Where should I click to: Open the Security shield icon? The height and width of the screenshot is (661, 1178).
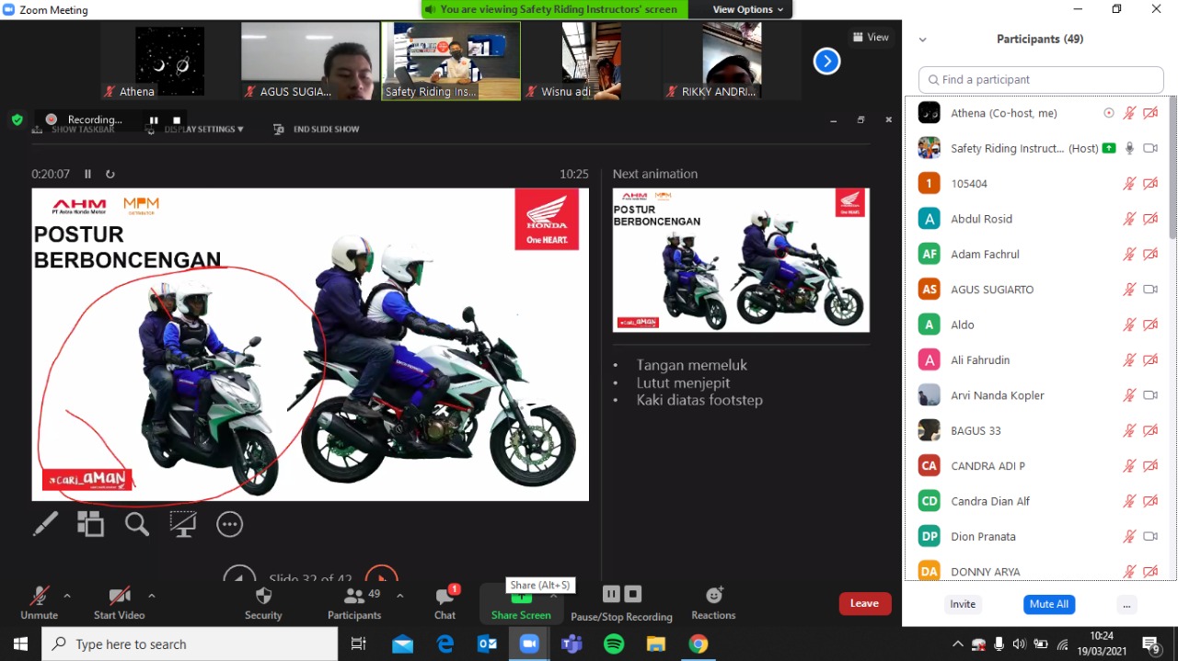(x=263, y=603)
